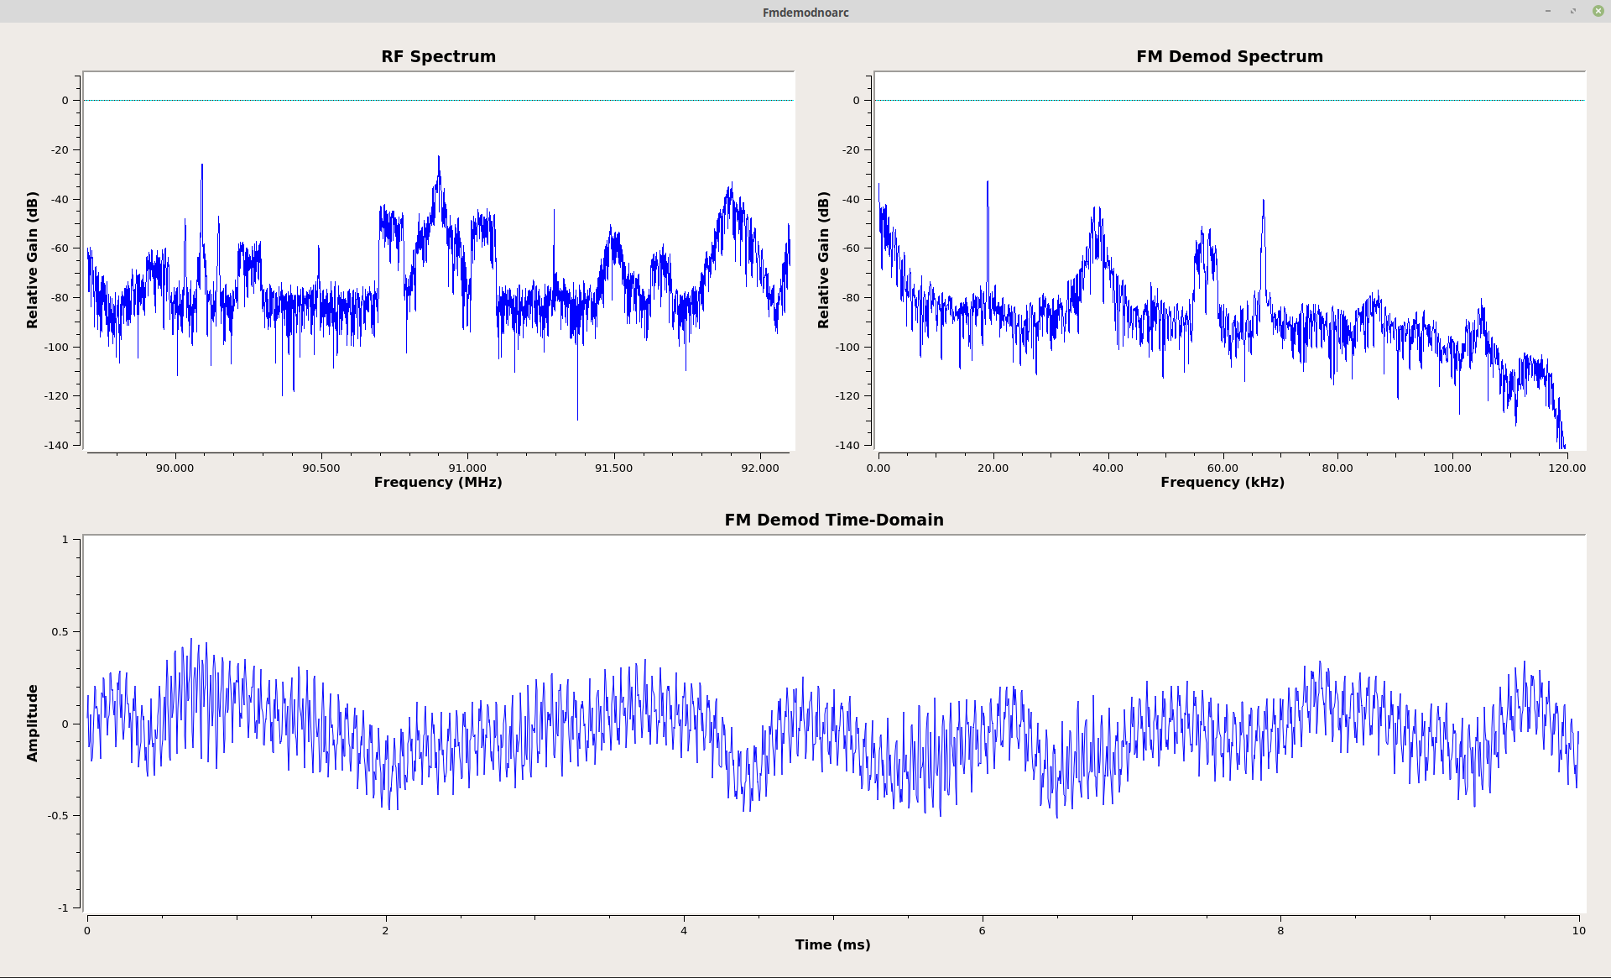Click the 60.00 kHz tick label

pos(1223,468)
